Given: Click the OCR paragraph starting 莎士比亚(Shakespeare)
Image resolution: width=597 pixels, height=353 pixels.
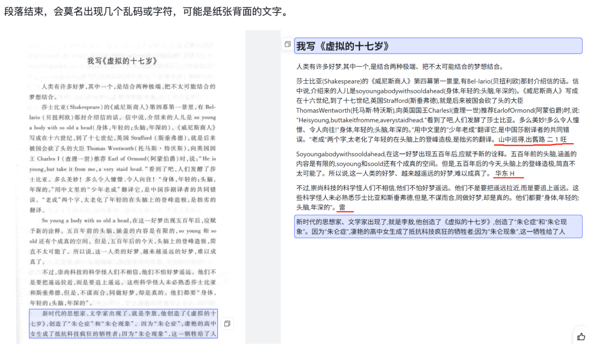Looking at the screenshot, I should point(438,110).
